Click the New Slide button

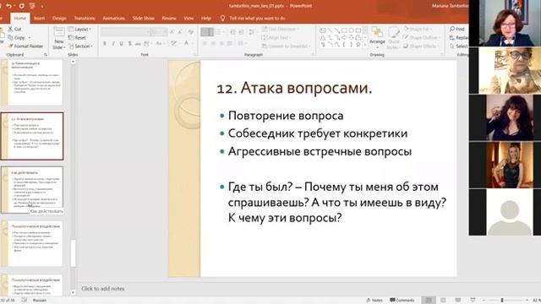58,39
